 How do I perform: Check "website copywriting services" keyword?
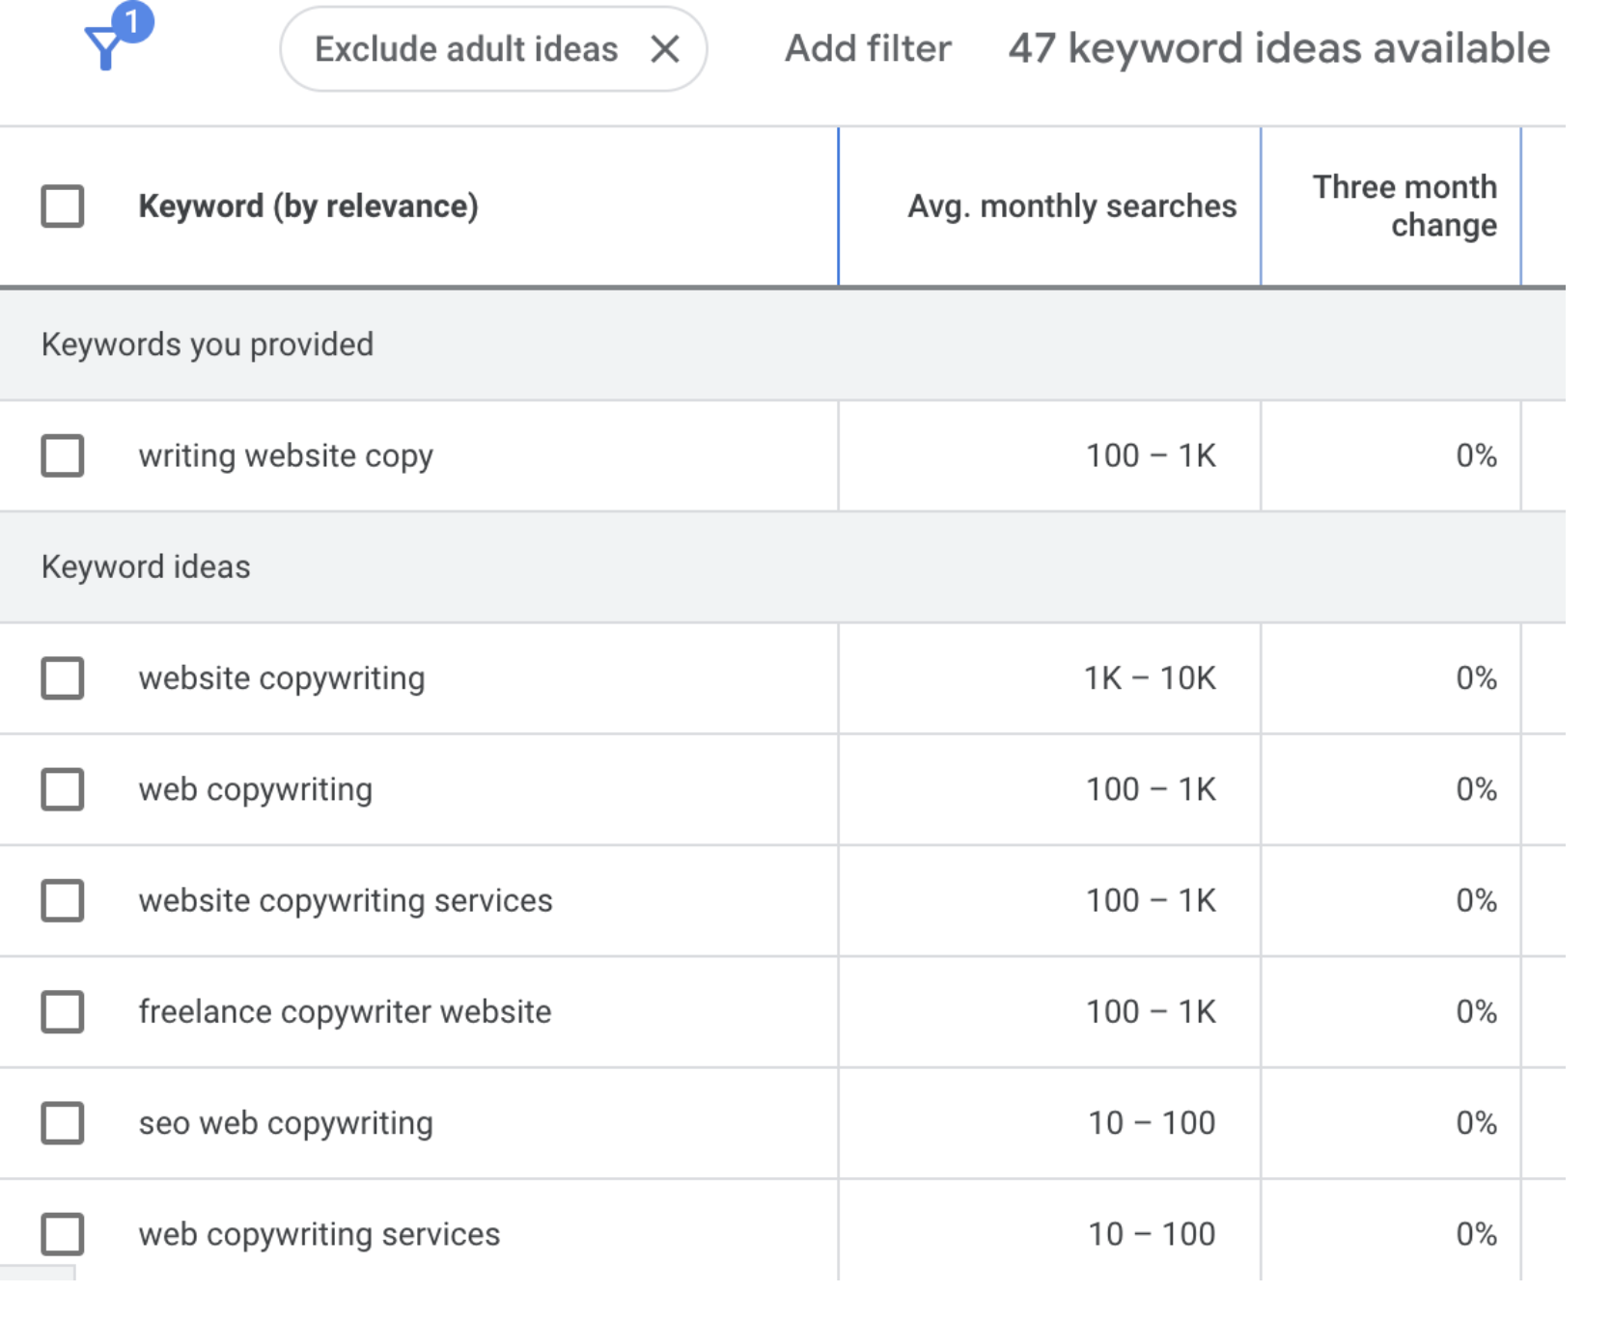tap(63, 900)
